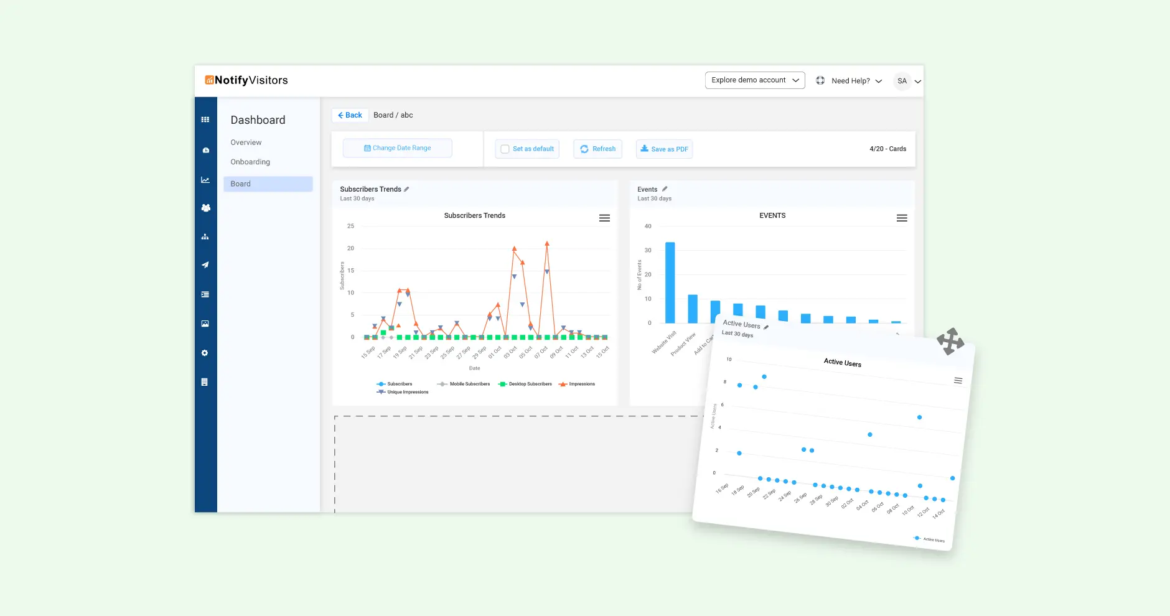Open Subscribers Trends chart hamburger menu
This screenshot has height=616, width=1170.
point(604,218)
